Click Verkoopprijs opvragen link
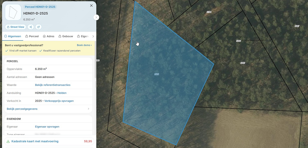The height and width of the screenshot is (148, 308). (x=59, y=101)
